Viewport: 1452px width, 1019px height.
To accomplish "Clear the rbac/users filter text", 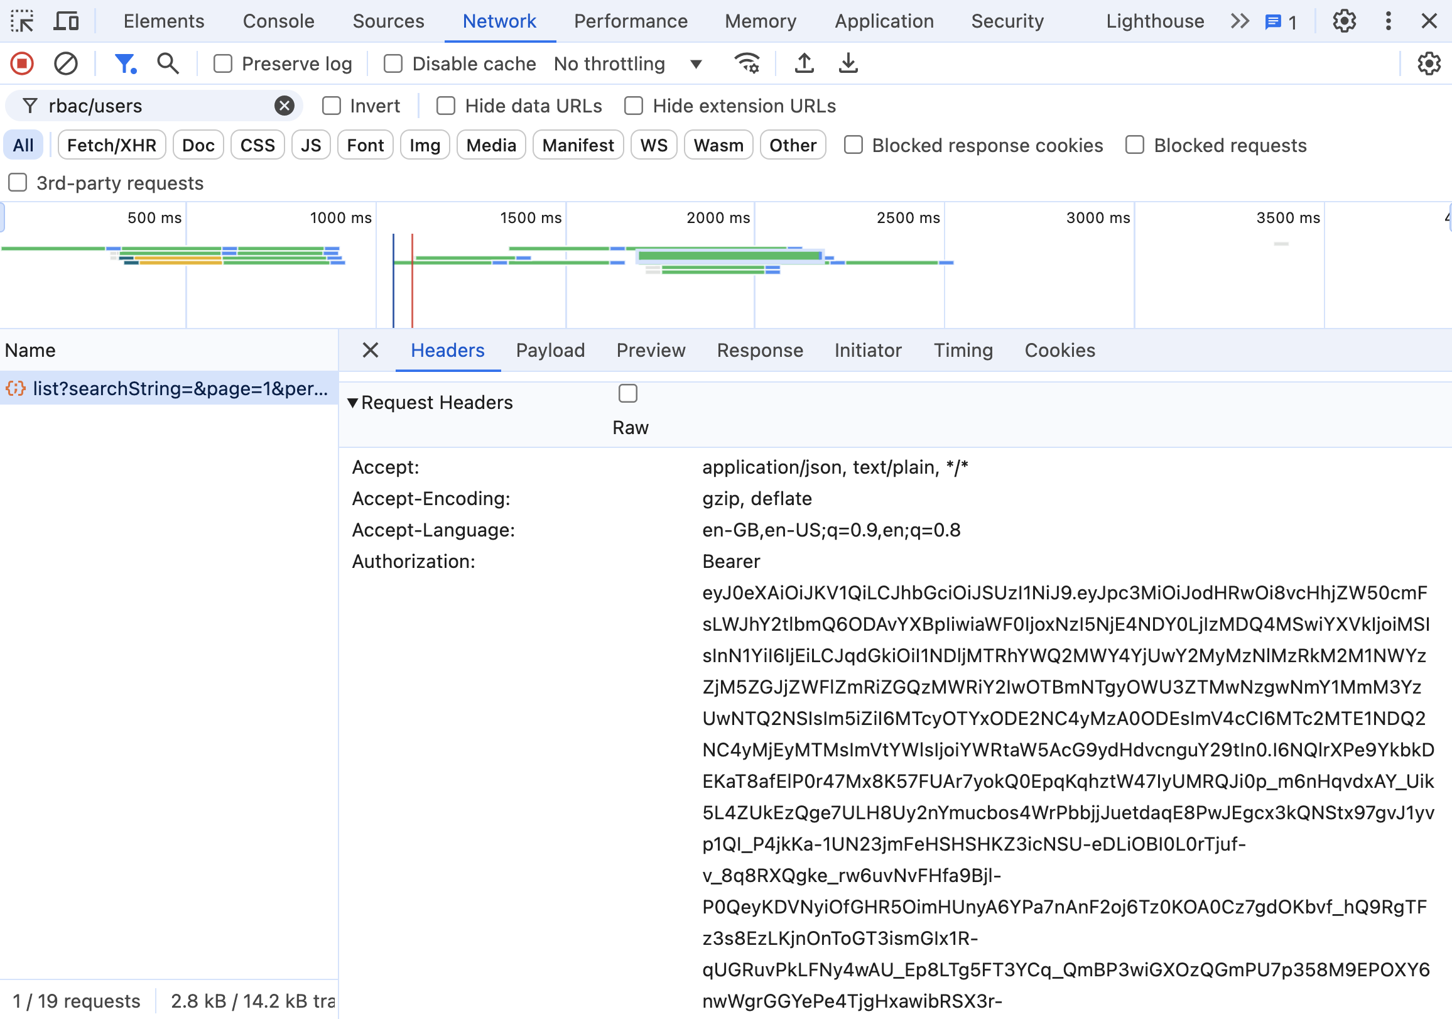I will [x=284, y=106].
